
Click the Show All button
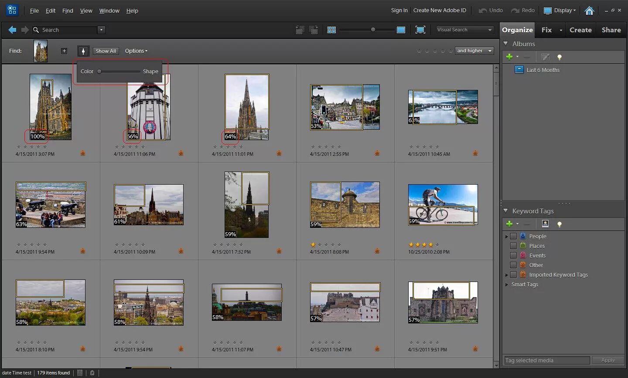(x=106, y=51)
